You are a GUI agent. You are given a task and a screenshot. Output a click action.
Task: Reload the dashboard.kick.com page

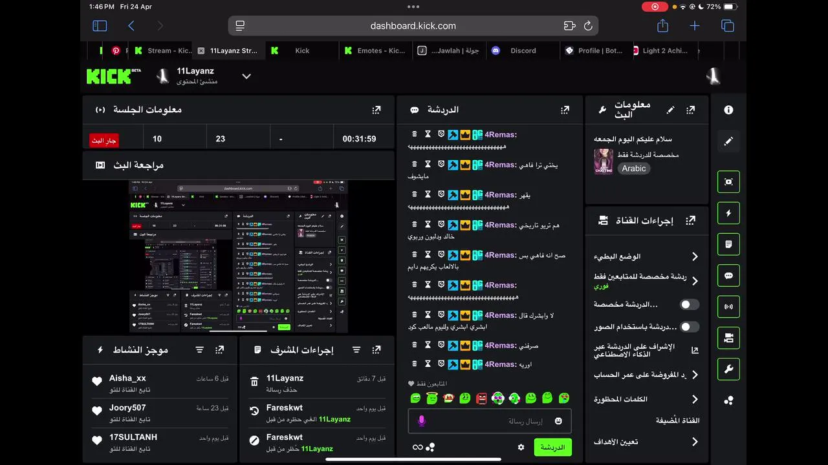click(x=588, y=26)
